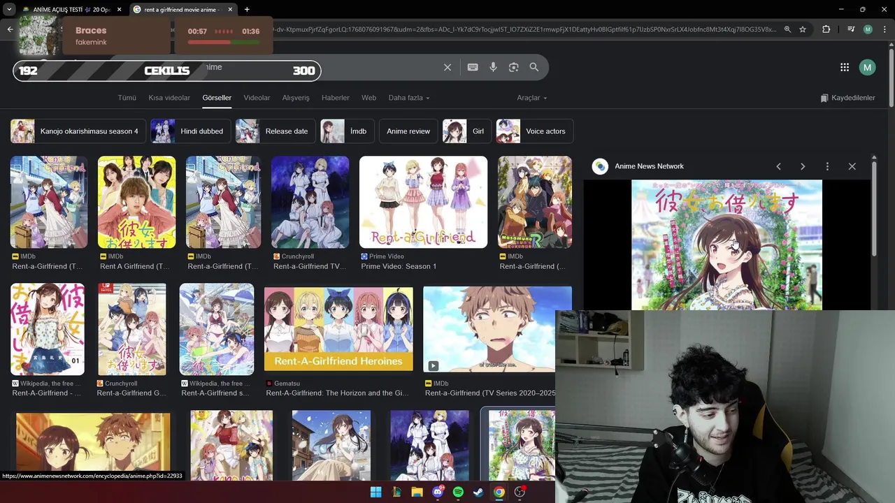The width and height of the screenshot is (895, 503).
Task: Open the tab search dropdown arrow
Action: click(9, 10)
